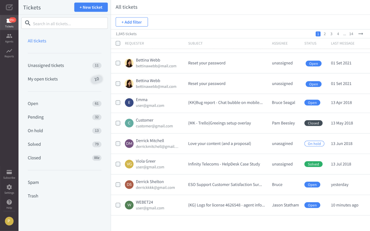Tick the checkbox on the WEBET24 ticket row
This screenshot has height=231, width=370.
coord(118,205)
